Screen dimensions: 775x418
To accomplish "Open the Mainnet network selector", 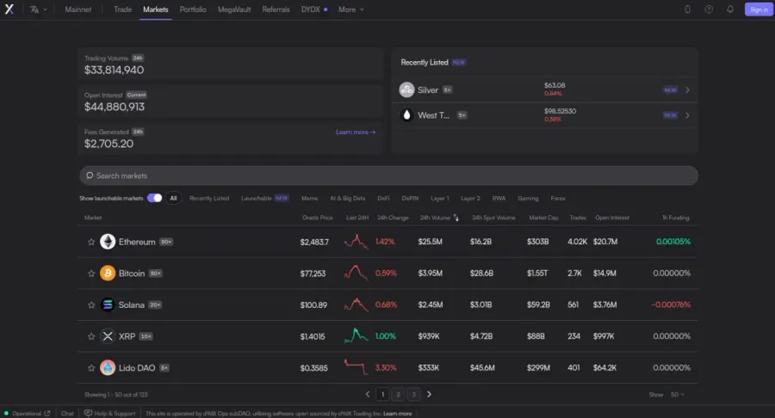I will coord(78,9).
